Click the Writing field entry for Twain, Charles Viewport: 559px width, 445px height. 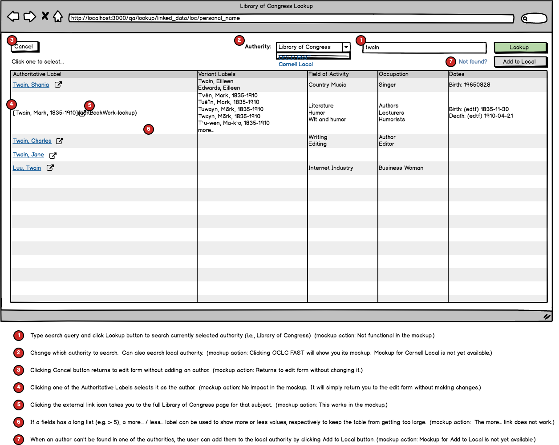[318, 137]
